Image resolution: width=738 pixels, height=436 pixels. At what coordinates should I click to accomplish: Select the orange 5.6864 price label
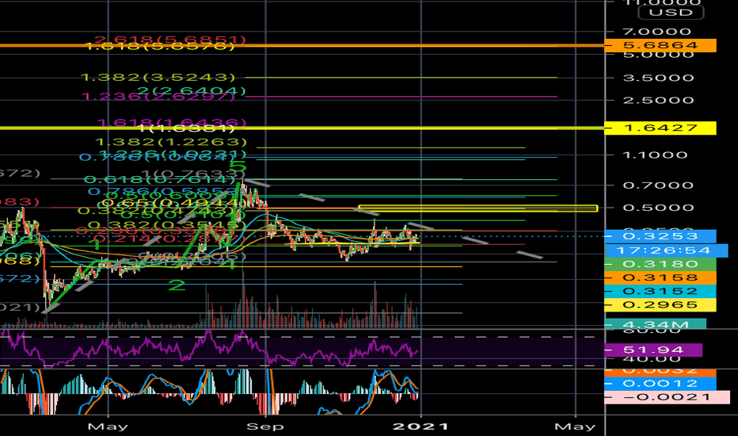[x=660, y=46]
